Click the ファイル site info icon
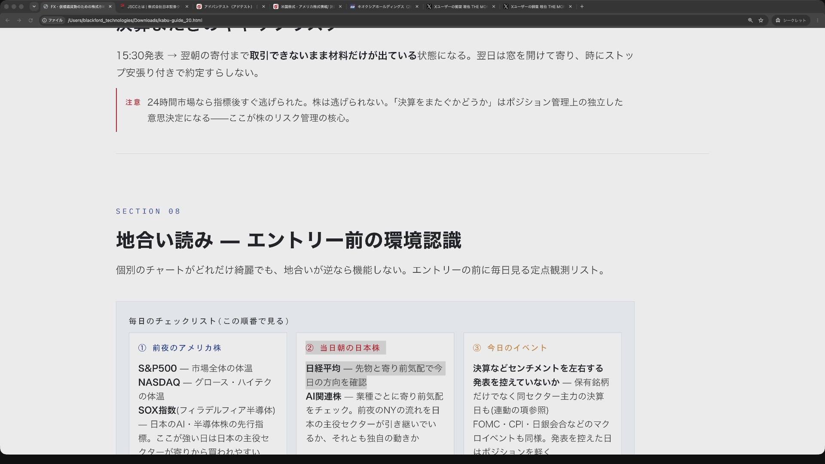Viewport: 825px width, 464px height. point(52,20)
